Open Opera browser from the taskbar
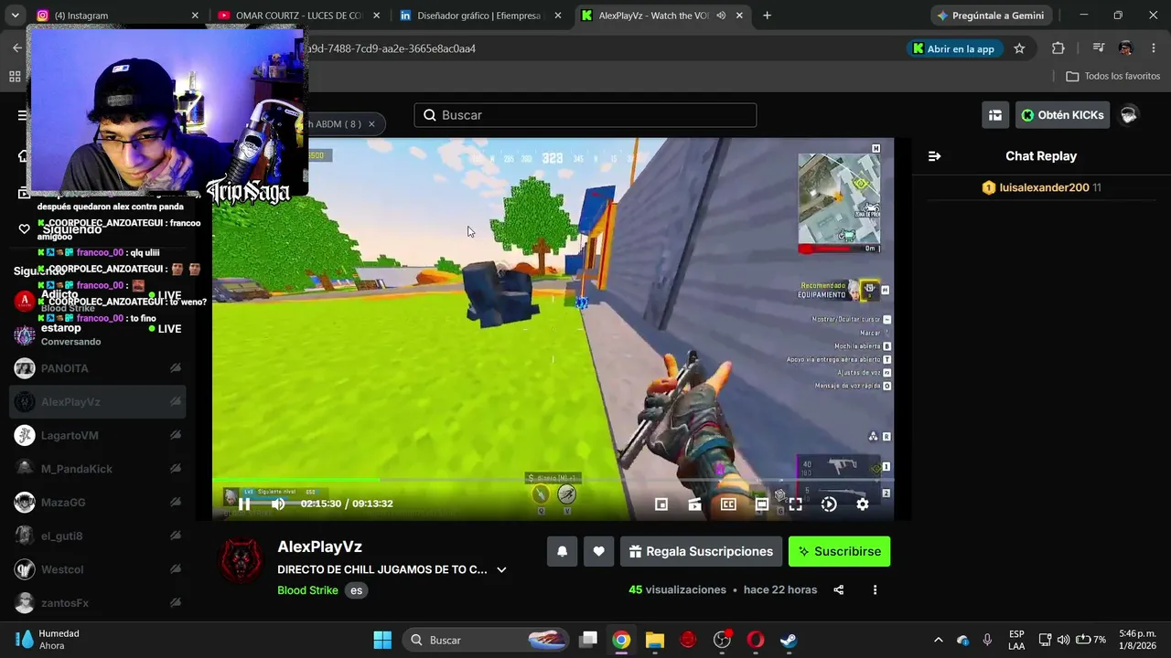Image resolution: width=1171 pixels, height=658 pixels. [756, 640]
